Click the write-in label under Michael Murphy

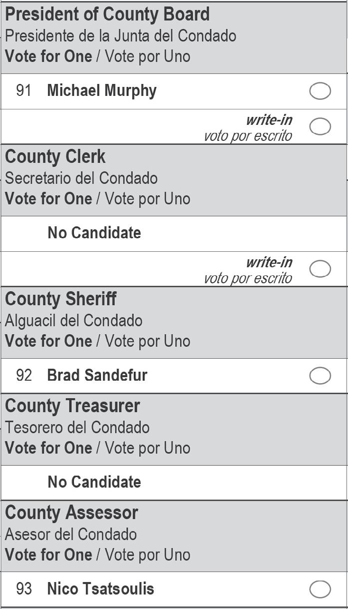269,120
